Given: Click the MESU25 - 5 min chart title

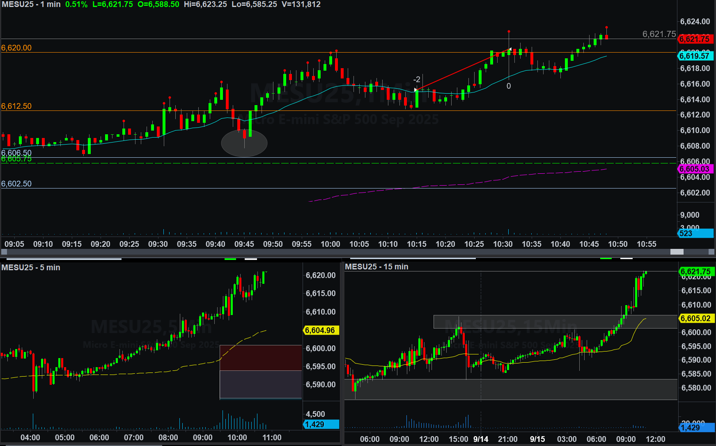Looking at the screenshot, I should click(x=31, y=267).
